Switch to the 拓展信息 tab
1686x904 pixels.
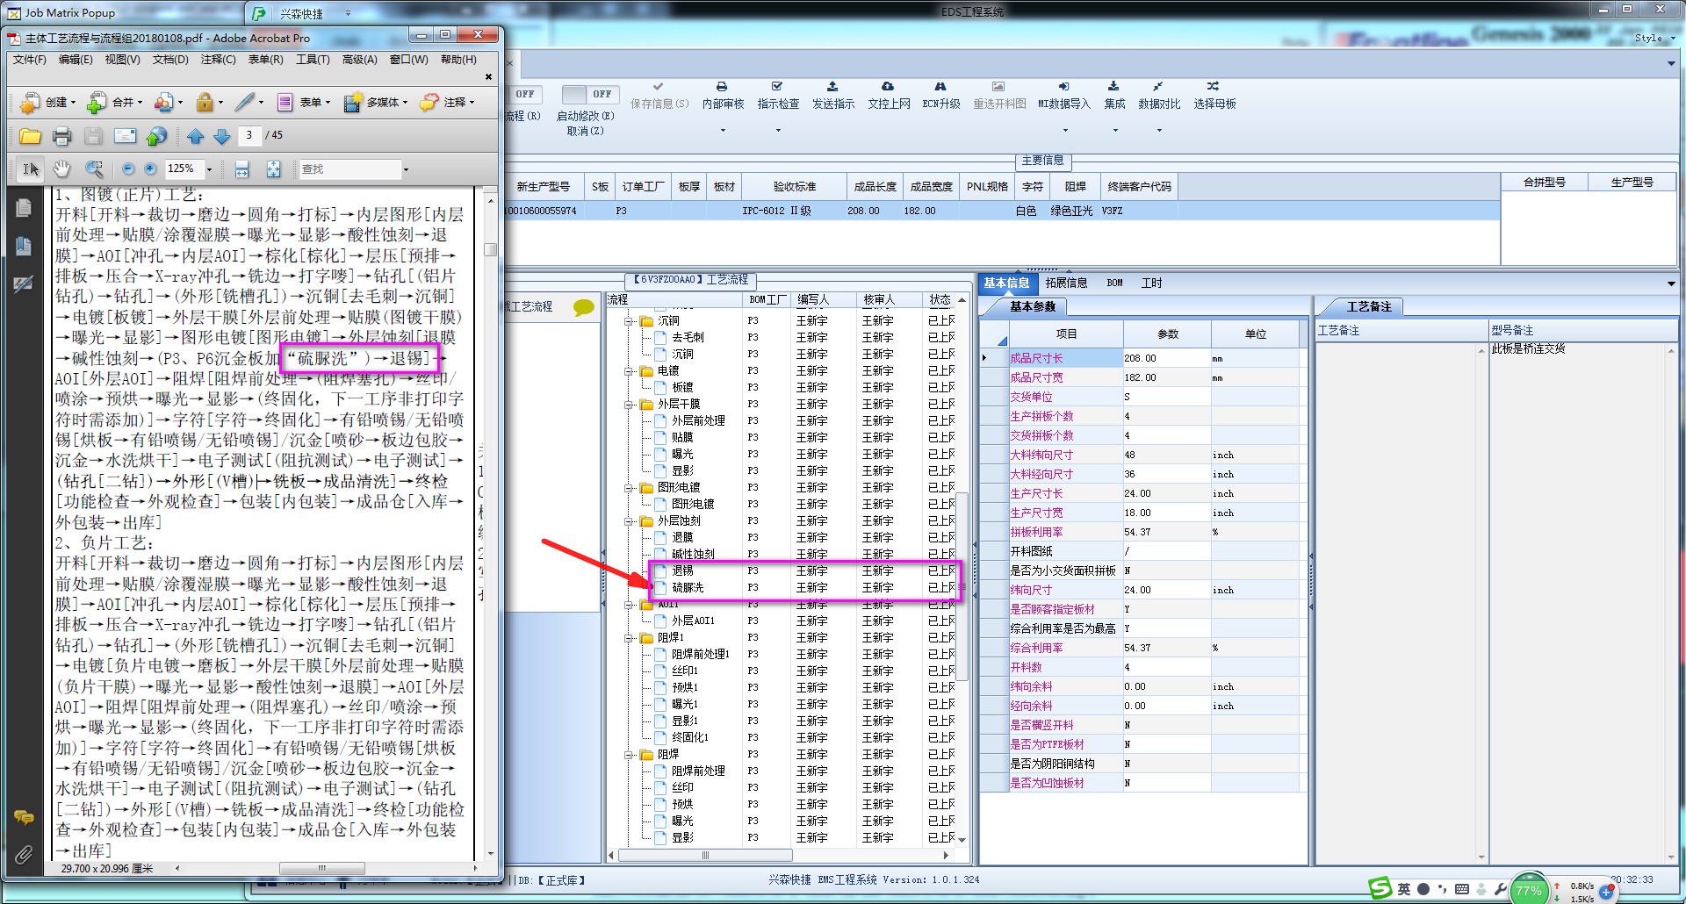click(1066, 283)
